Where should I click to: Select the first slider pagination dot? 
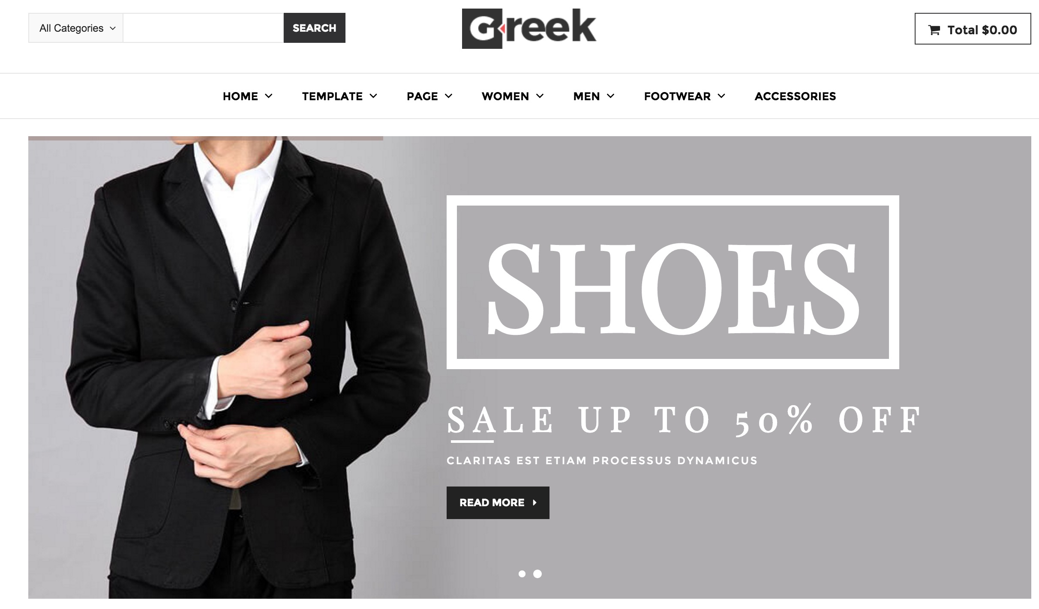click(x=522, y=574)
